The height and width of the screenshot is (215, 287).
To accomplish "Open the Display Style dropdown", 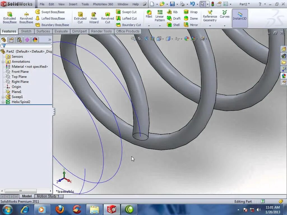I will pyautogui.click(x=171, y=39).
